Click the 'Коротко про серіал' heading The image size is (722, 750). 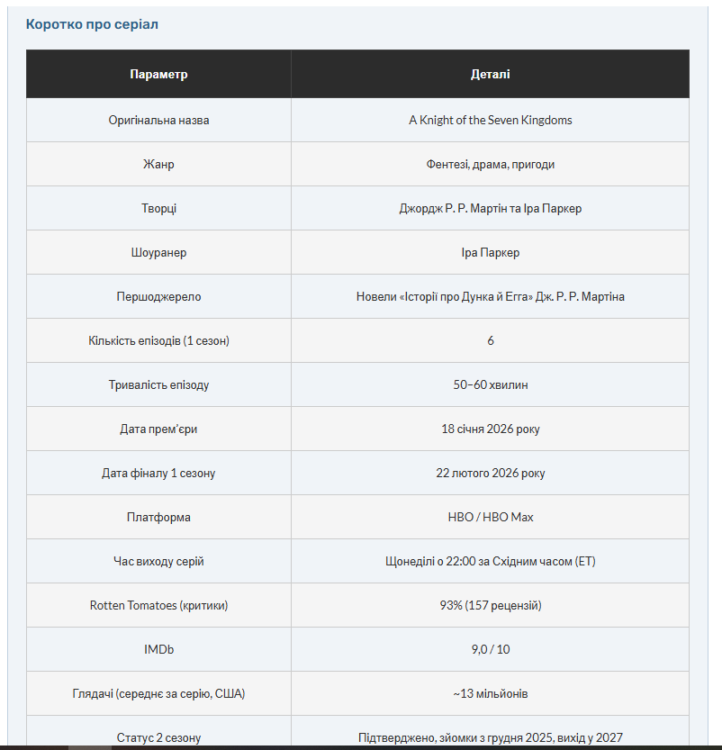tap(92, 24)
